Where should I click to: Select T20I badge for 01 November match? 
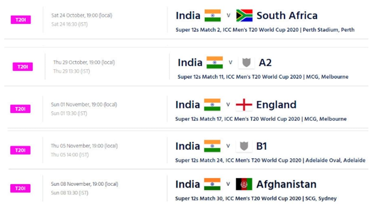tap(21, 109)
